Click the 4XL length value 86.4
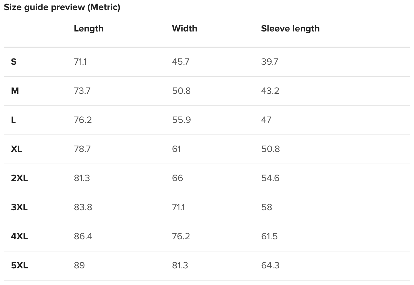 coord(83,236)
